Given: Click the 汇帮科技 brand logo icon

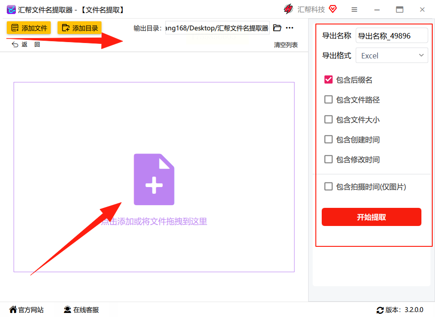Looking at the screenshot, I should [x=289, y=9].
